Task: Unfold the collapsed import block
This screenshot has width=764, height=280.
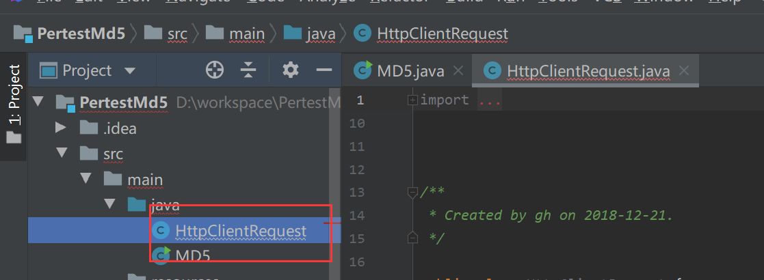Action: click(412, 100)
